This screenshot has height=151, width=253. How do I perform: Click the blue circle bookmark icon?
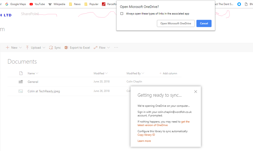[239, 4]
